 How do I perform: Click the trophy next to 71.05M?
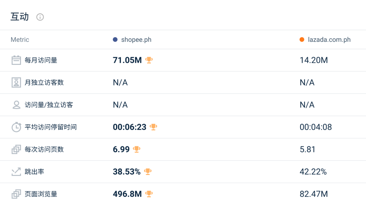149,60
